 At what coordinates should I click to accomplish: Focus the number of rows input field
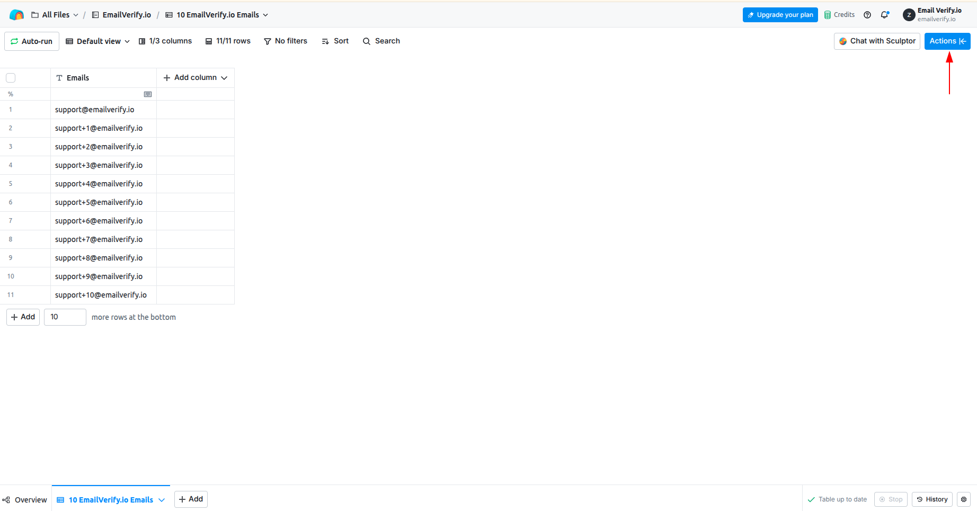[x=65, y=317]
